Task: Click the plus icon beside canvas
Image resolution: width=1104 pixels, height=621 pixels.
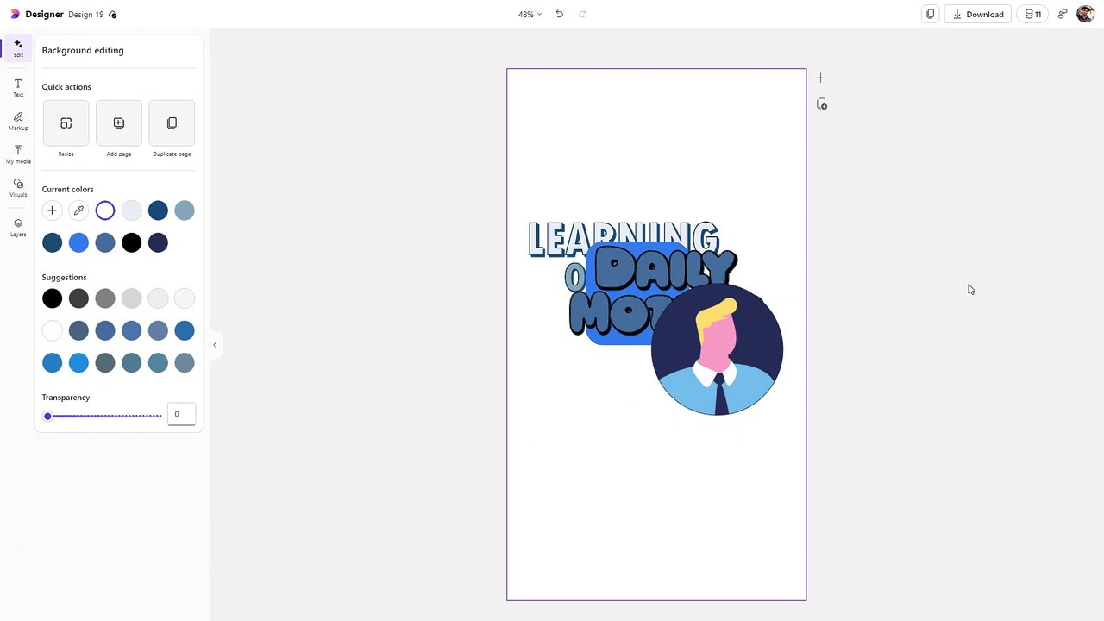Action: 820,78
